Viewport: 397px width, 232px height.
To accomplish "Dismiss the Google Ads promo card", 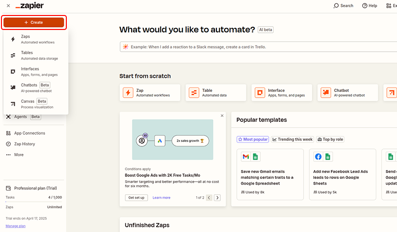I will click(222, 116).
